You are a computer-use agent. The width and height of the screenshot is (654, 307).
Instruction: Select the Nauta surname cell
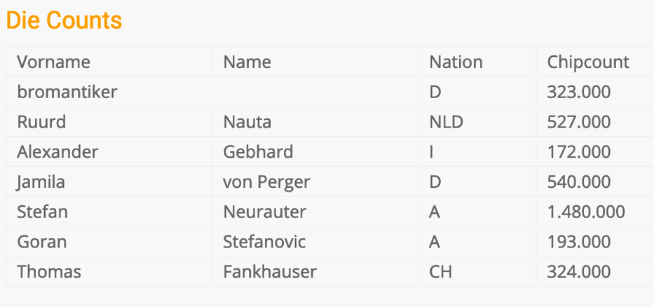[247, 122]
